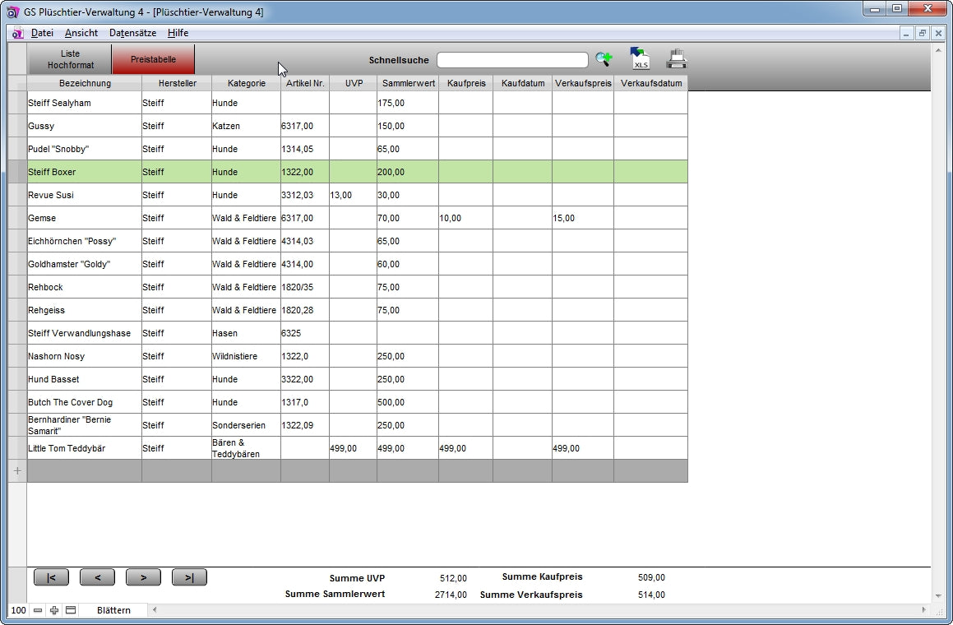Viewport: 953px width, 625px height.
Task: Select the Preistabelle tab
Action: point(153,59)
